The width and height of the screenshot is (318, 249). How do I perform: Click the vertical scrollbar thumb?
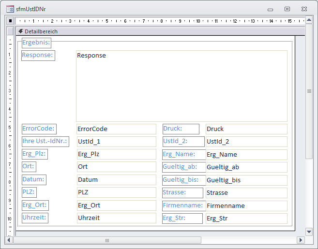[309, 91]
